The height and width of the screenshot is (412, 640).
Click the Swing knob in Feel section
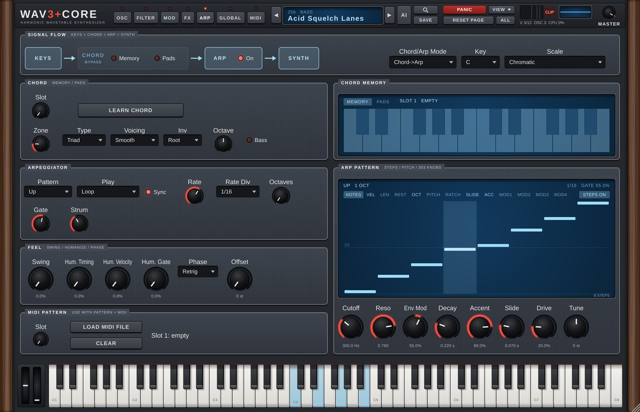(x=41, y=279)
